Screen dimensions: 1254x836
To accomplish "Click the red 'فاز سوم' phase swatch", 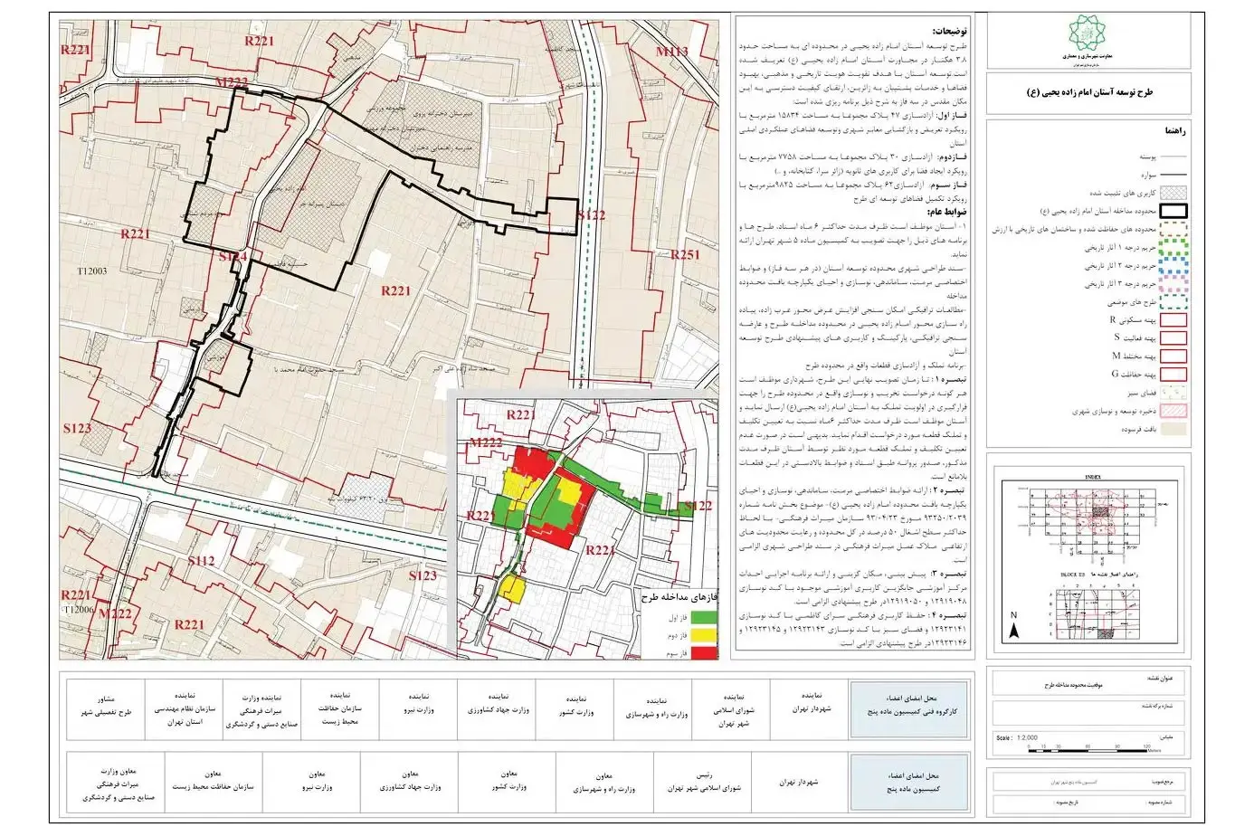I will tap(703, 651).
